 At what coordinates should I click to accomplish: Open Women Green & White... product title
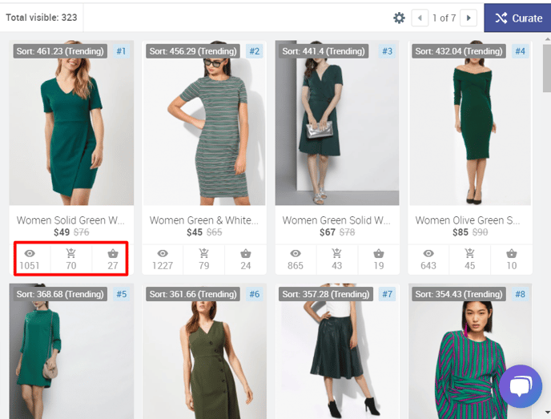203,220
